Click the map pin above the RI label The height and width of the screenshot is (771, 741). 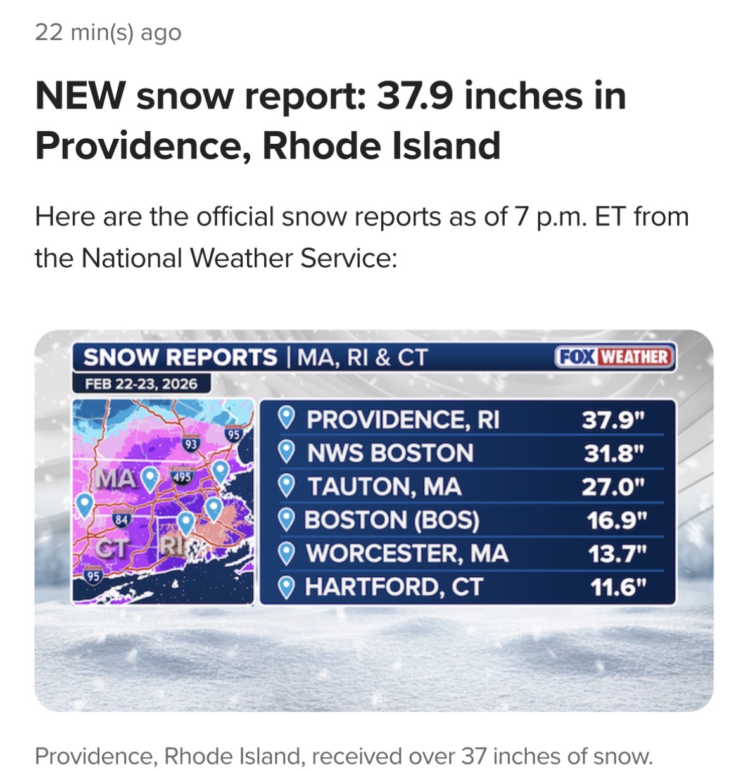click(x=186, y=522)
